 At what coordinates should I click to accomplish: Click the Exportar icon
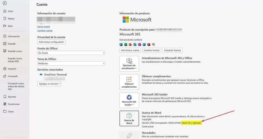[x=5, y=97]
